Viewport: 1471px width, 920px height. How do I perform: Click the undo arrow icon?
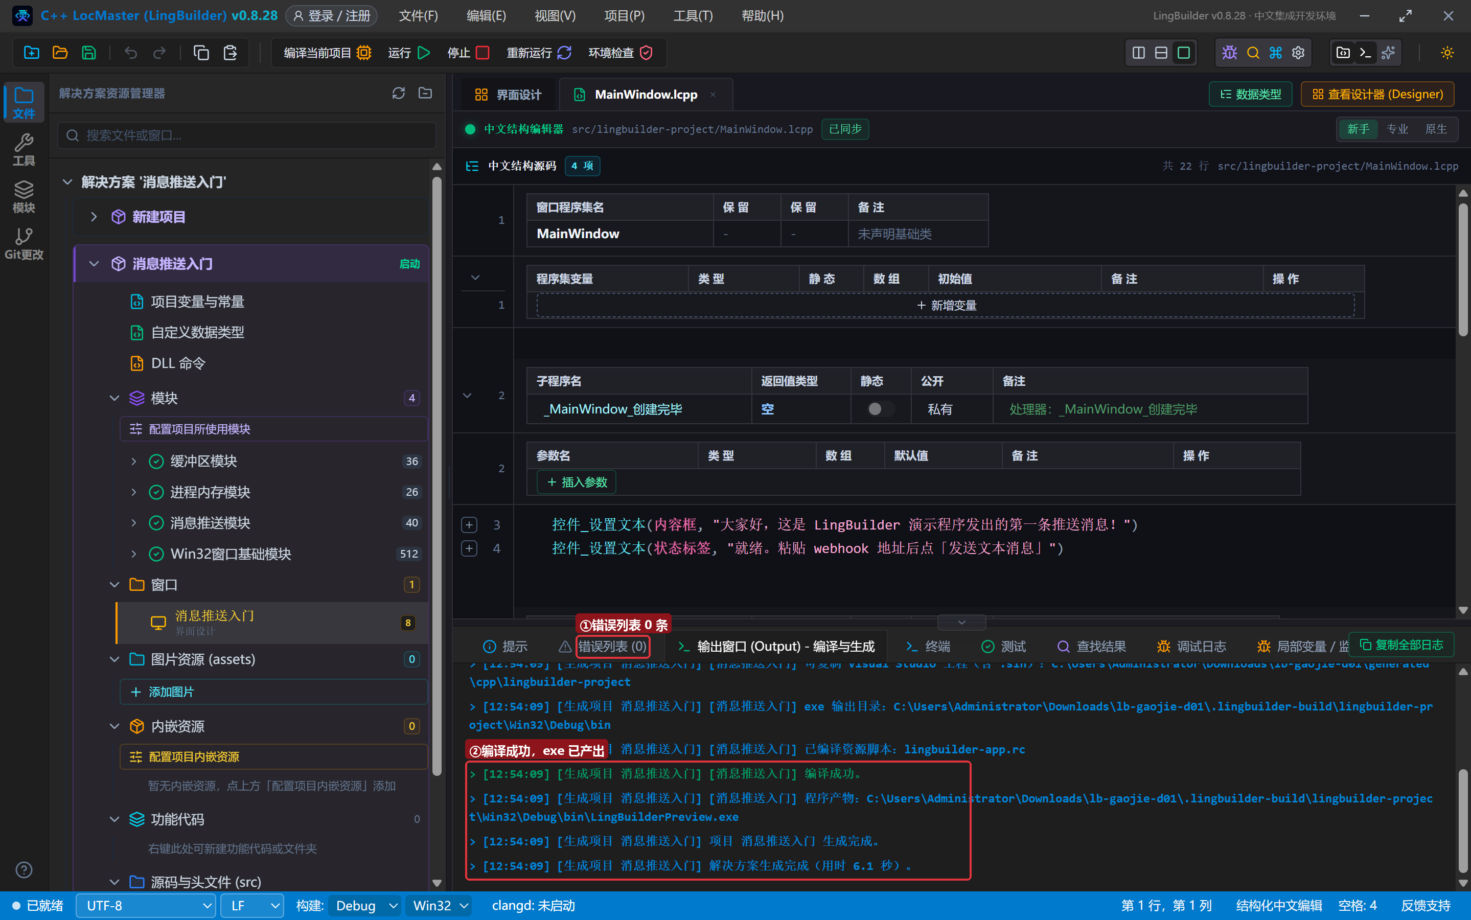click(x=131, y=53)
